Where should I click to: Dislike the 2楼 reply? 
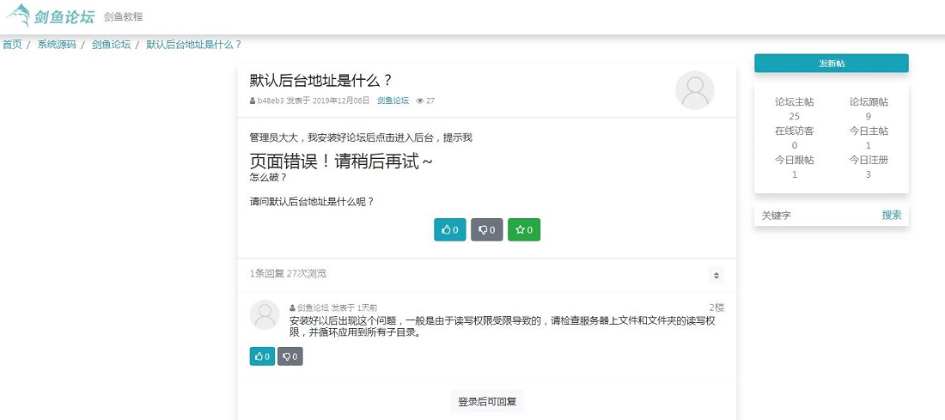click(290, 356)
